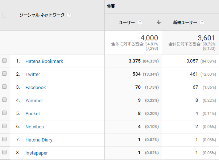Open the Instapaper network link
Image resolution: width=219 pixels, height=160 pixels.
[x=37, y=153]
